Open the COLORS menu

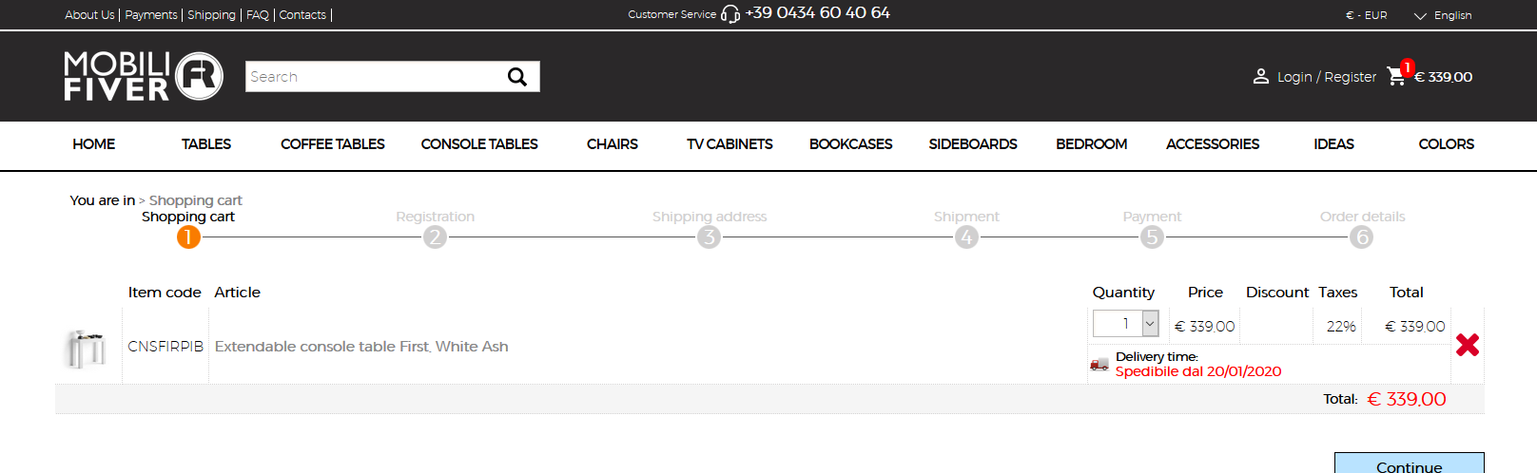coord(1447,144)
